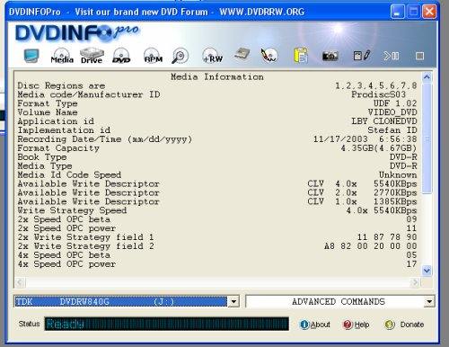Image resolution: width=449 pixels, height=347 pixels.
Task: Open the +RW disc tool
Action: (x=212, y=56)
